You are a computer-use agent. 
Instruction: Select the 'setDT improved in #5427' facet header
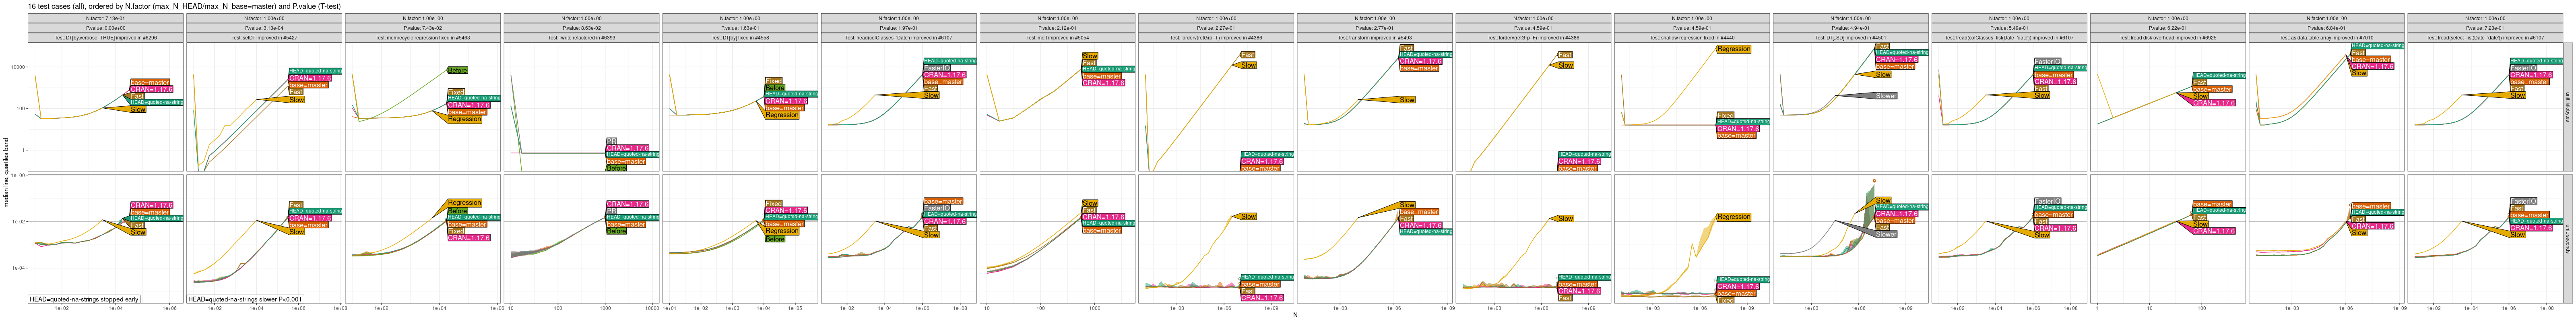click(264, 38)
